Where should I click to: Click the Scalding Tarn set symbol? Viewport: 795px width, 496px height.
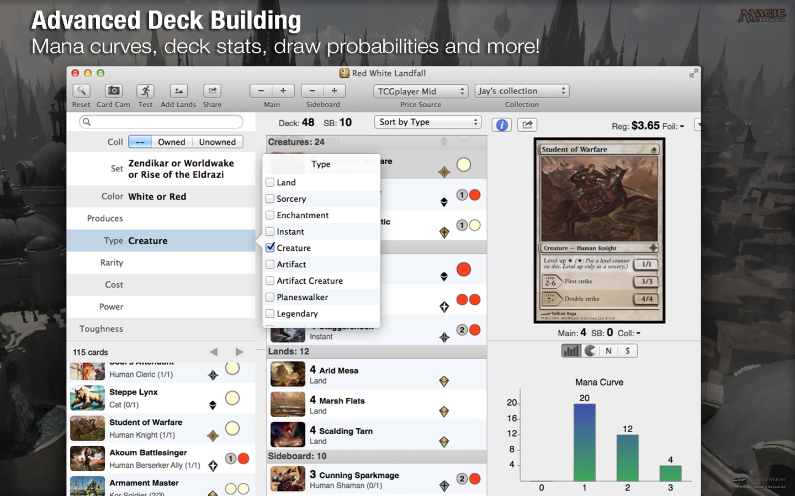[444, 442]
